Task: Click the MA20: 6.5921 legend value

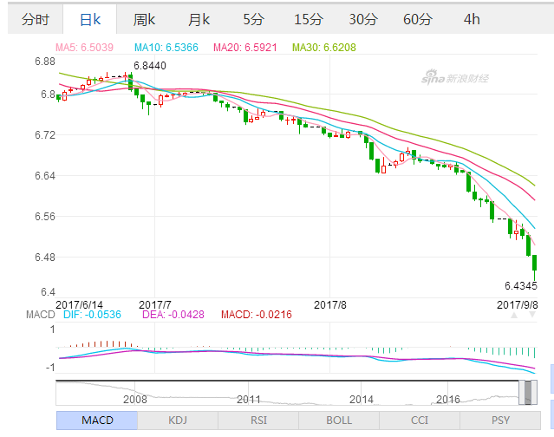Action: click(245, 48)
